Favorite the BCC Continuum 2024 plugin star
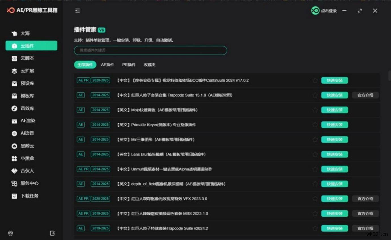Image resolution: width=391 pixels, height=240 pixels. [x=315, y=80]
